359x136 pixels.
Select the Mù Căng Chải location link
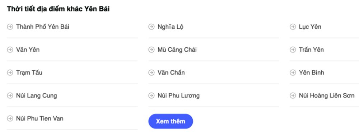tap(177, 50)
